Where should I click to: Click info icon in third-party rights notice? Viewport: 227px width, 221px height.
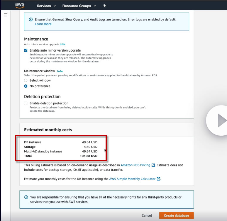26,197
